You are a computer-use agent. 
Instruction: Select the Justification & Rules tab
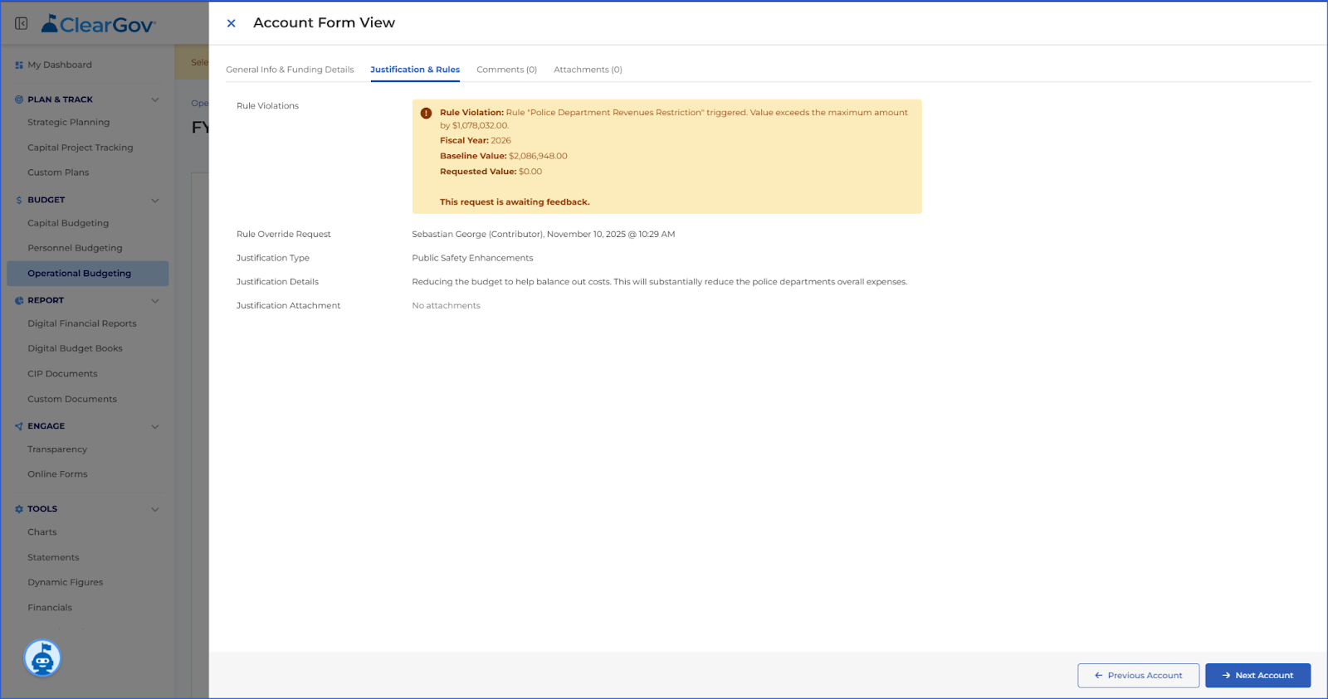click(x=415, y=70)
